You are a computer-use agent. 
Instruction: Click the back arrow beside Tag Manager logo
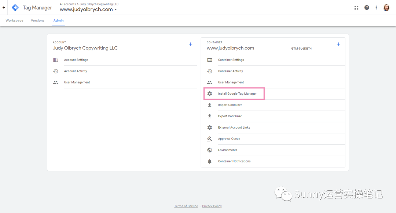point(4,7)
